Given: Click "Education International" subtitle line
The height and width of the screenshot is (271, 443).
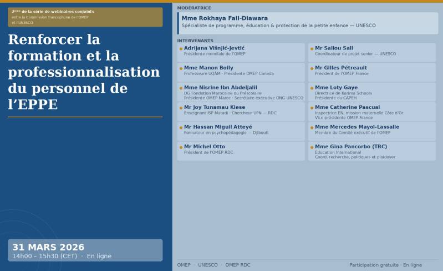Looking at the screenshot, I should pos(338,152).
